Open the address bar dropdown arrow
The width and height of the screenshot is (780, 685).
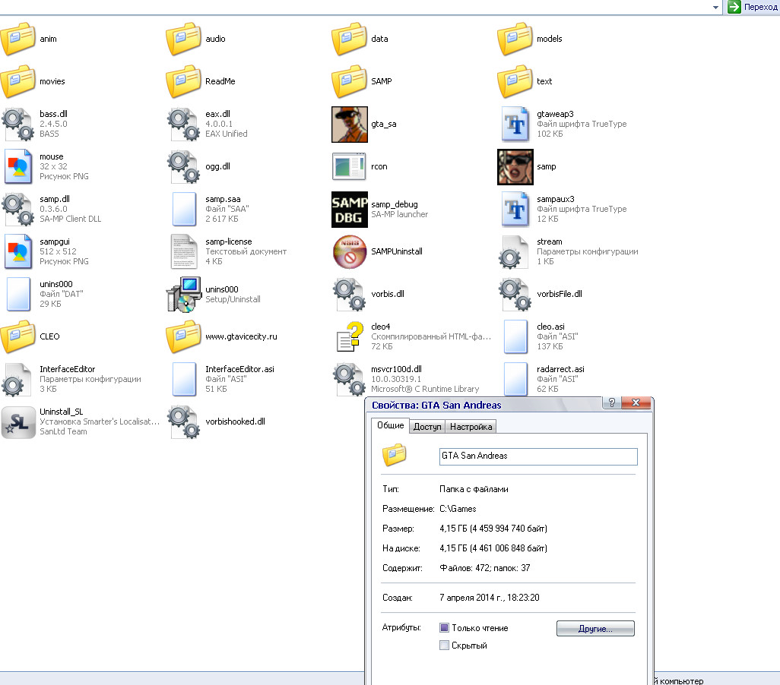[715, 8]
